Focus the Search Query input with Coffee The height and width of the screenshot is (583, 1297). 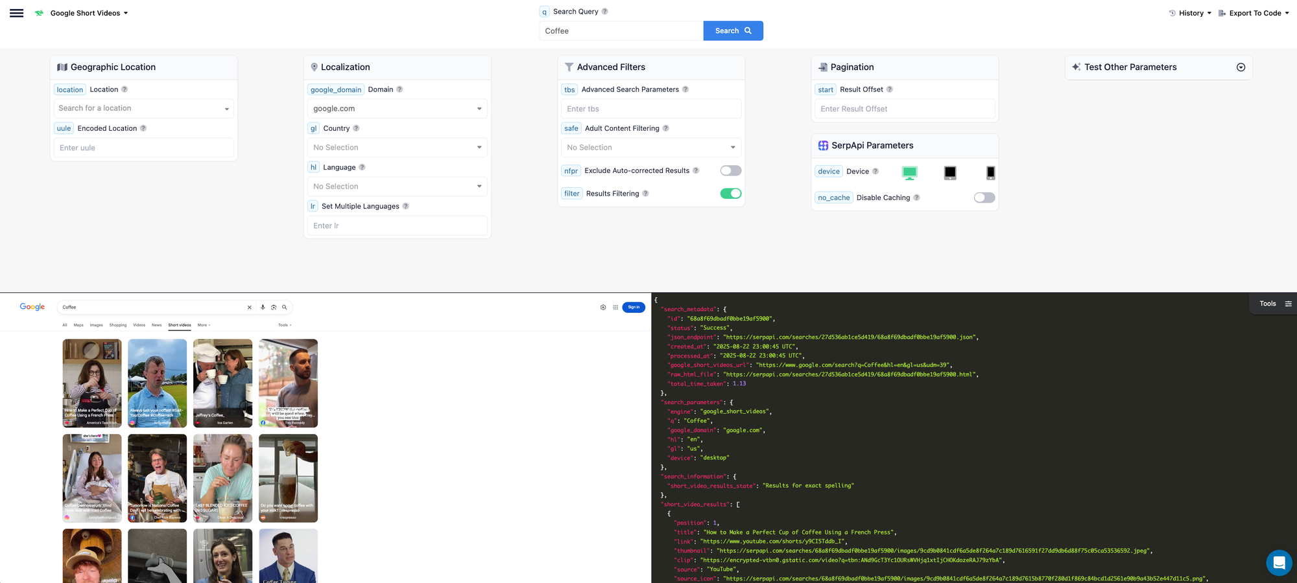point(621,30)
